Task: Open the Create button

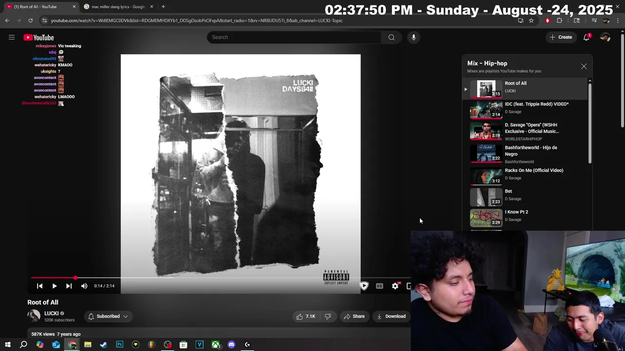Action: [561, 38]
